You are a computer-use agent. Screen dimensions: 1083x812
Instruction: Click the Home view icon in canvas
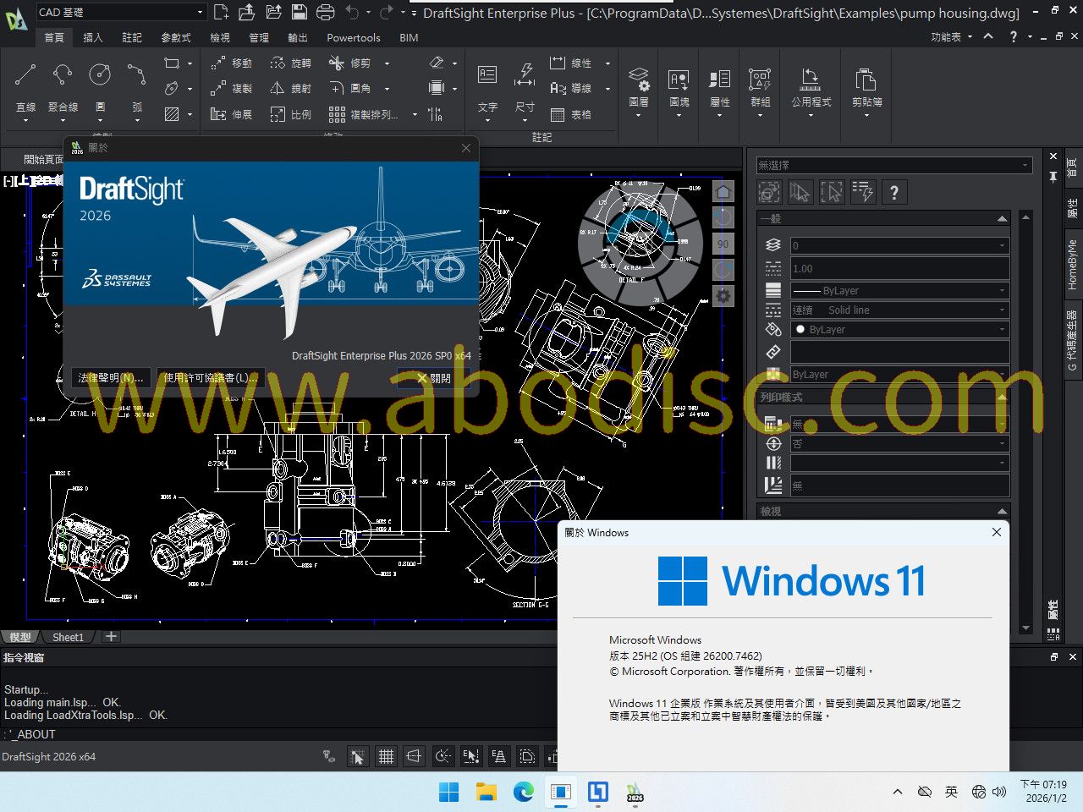click(x=723, y=192)
